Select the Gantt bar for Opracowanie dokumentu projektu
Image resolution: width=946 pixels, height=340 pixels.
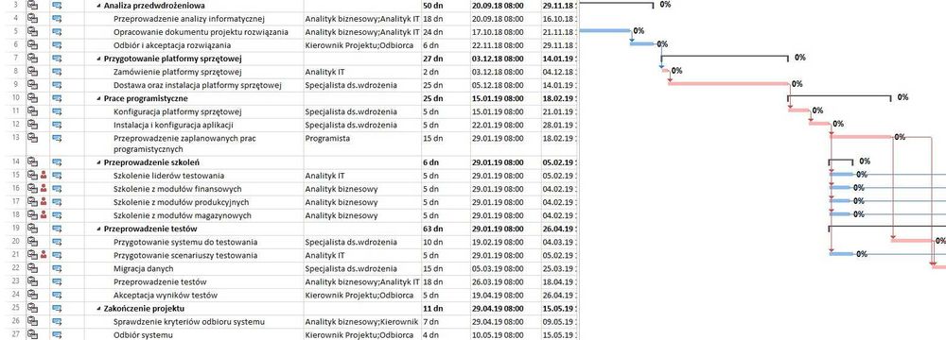[x=605, y=31]
